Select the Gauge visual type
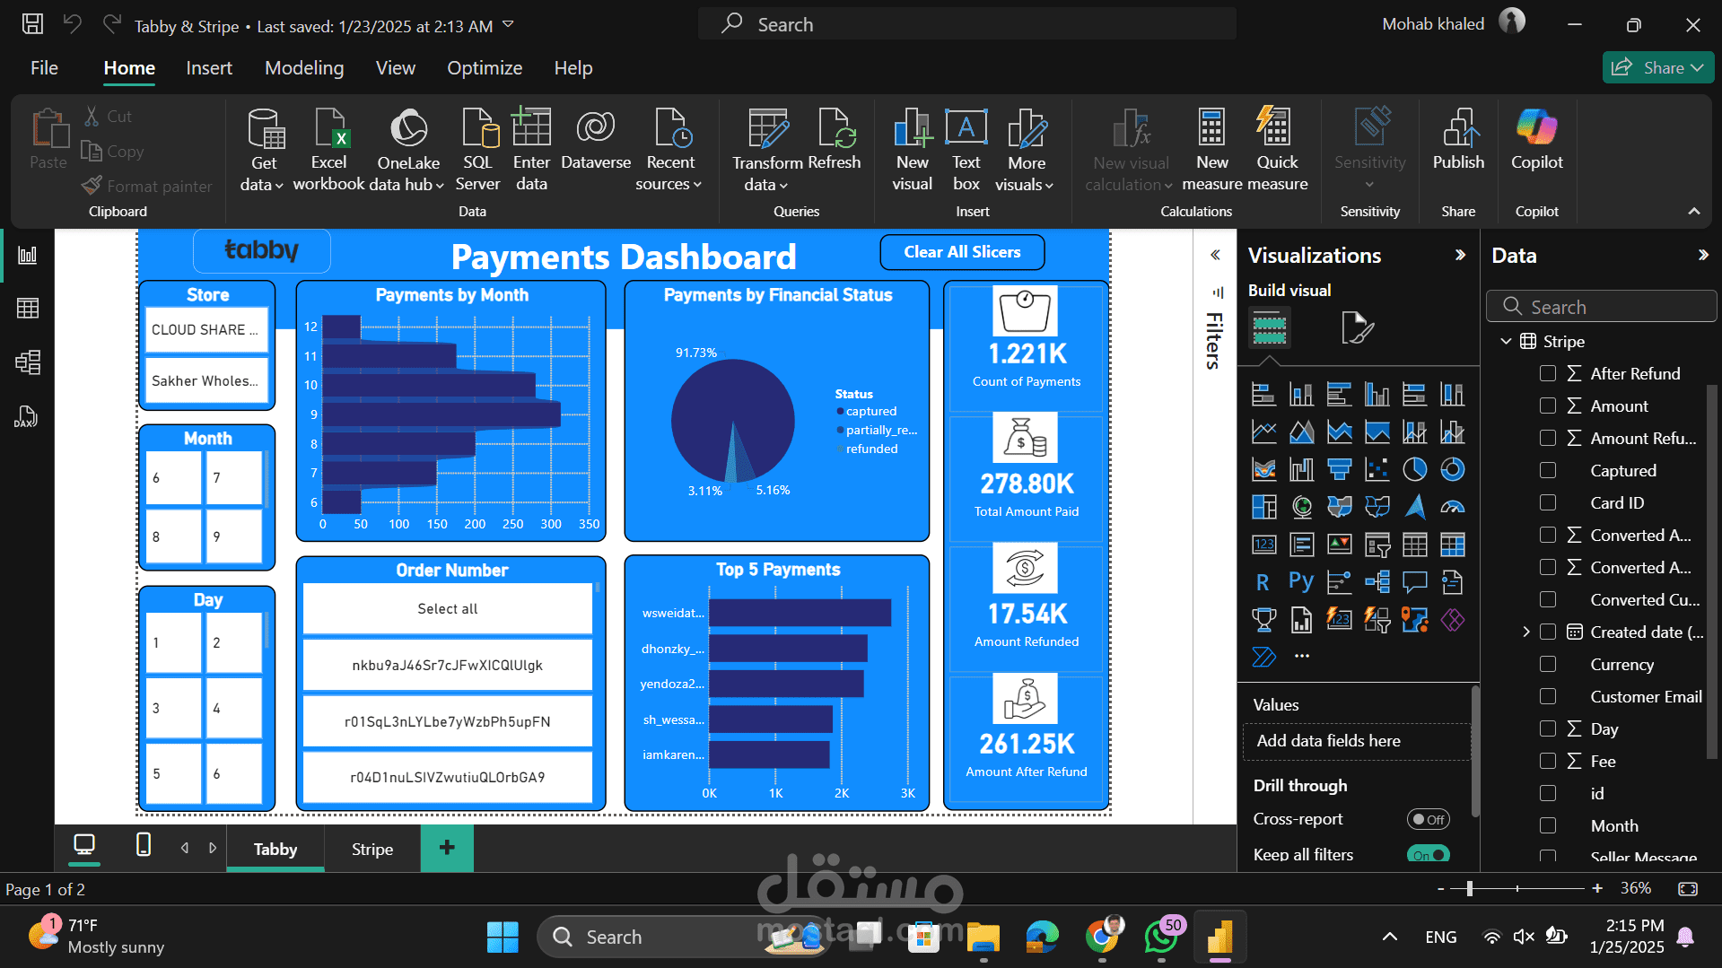 [1452, 507]
